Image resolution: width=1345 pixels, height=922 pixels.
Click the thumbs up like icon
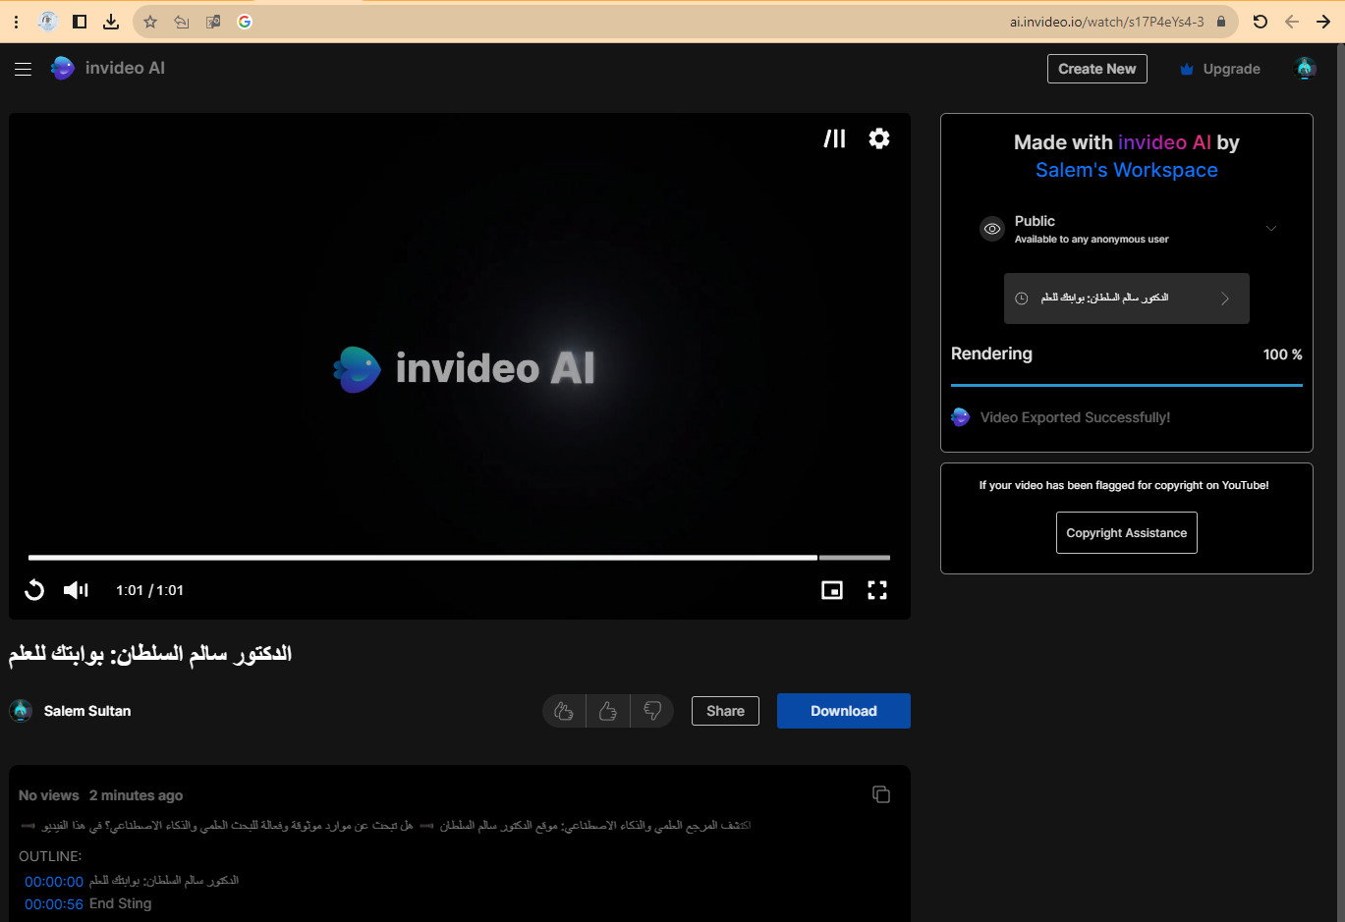607,711
